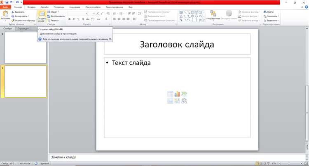Switch to the Показ слайдов tab
This screenshot has height=166, width=309.
pos(93,7)
